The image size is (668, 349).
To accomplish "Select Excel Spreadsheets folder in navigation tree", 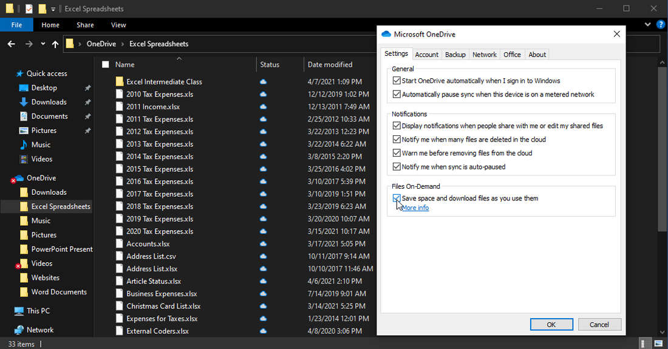I will 61,206.
